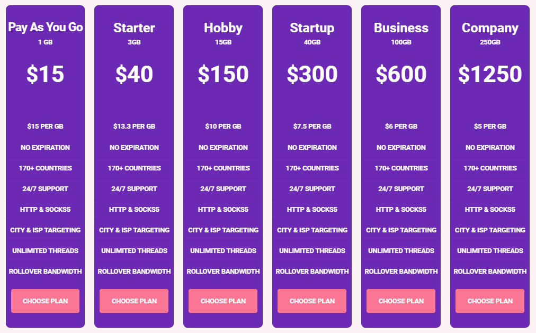Click the $13.3 per GB text
Image resolution: width=536 pixels, height=333 pixels.
(x=134, y=127)
